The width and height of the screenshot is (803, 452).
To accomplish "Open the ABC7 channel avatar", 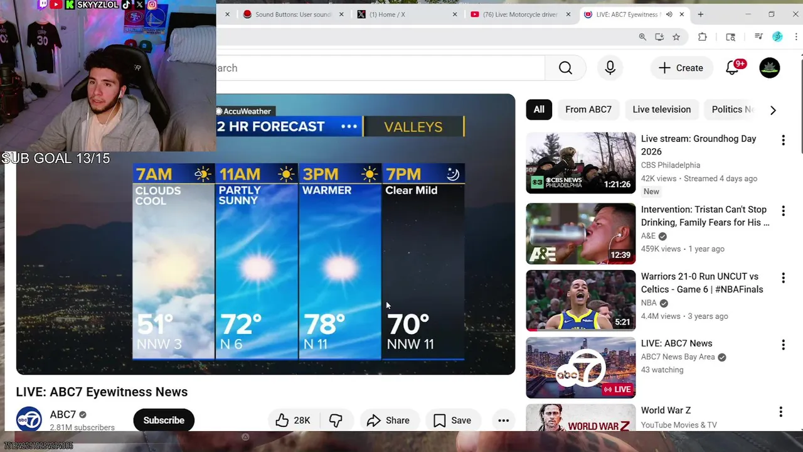I will (x=29, y=419).
